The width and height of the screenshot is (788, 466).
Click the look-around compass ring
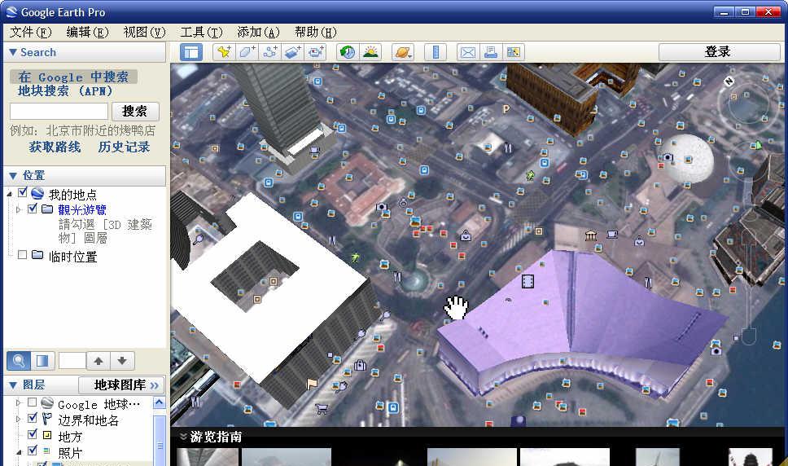749,104
